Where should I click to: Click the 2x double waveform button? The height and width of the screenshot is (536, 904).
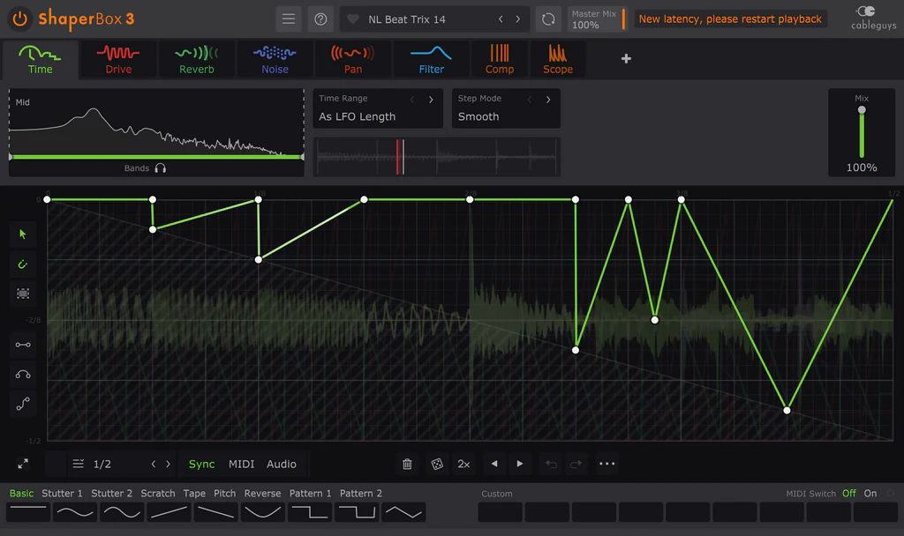[x=463, y=464]
